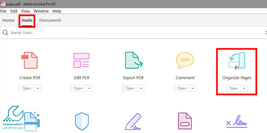Click the Export PDF label text
The image size is (267, 133).
(133, 78)
